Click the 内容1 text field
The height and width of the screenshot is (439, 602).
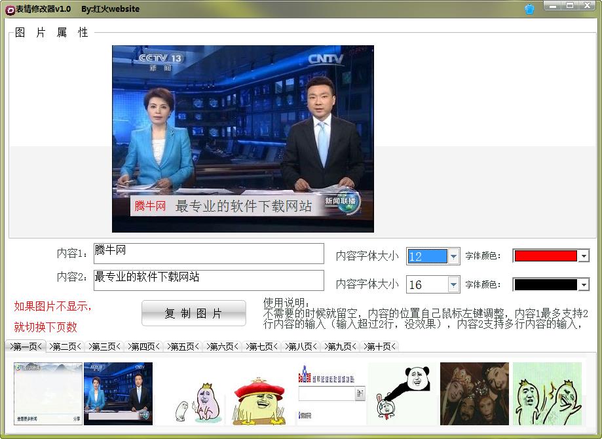(x=208, y=254)
